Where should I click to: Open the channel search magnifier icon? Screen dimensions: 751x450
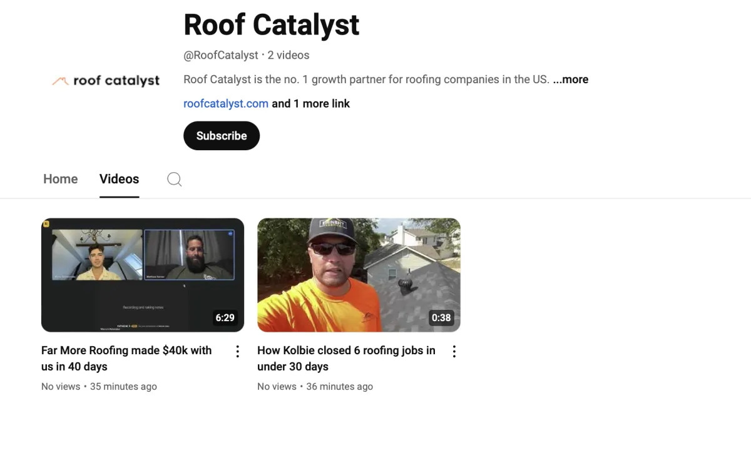[x=175, y=180]
